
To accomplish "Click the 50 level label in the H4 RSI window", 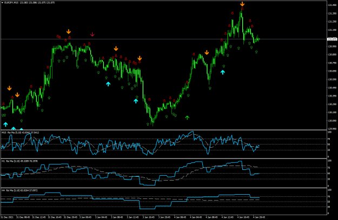I will [329, 202].
